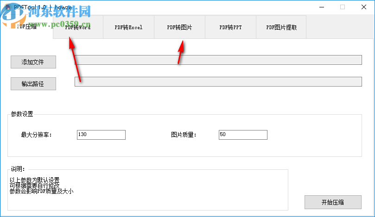Click the 参数设置 group title
375x217 pixels.
click(22, 114)
